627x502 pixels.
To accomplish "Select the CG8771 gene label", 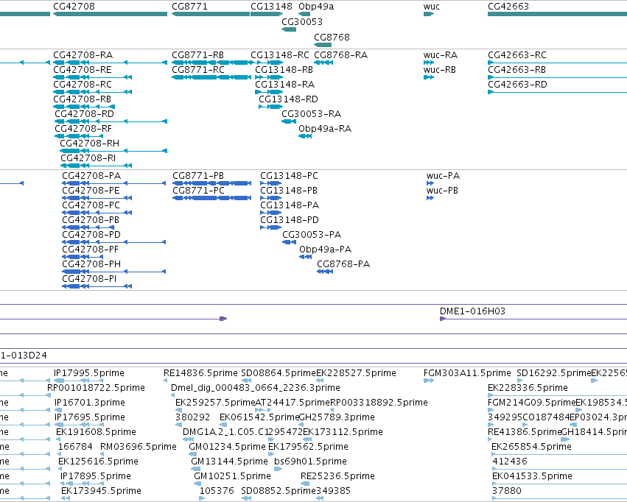I will coord(189,7).
